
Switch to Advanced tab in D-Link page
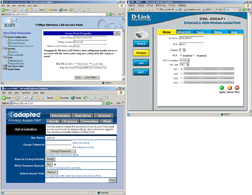(184, 32)
